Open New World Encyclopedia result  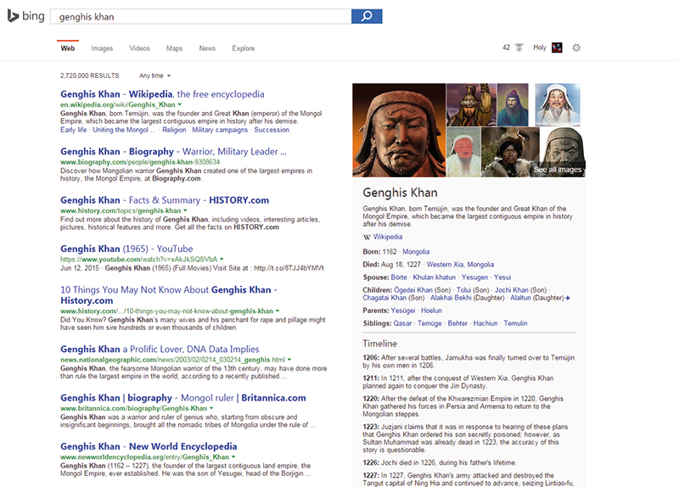click(149, 446)
